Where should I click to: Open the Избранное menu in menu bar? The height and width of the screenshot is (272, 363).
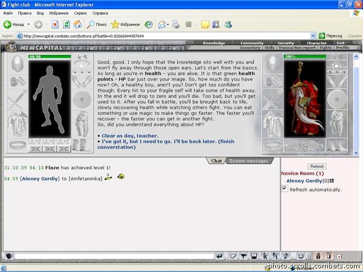[59, 13]
